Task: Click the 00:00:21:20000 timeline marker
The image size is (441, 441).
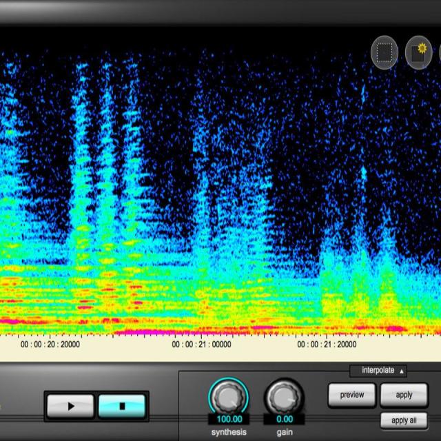Action: click(x=327, y=345)
